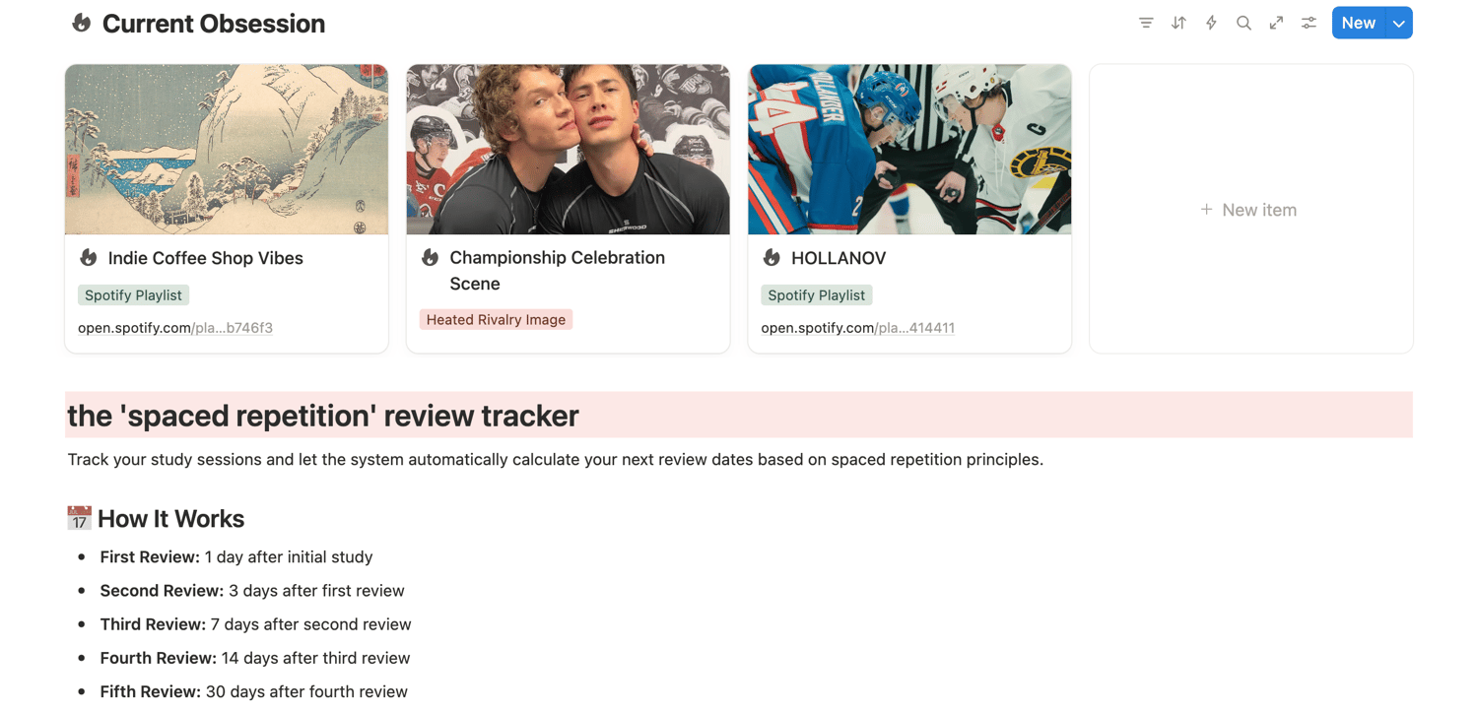1478x713 pixels.
Task: Click flame icon beside Current Obsession title
Action: (x=82, y=23)
